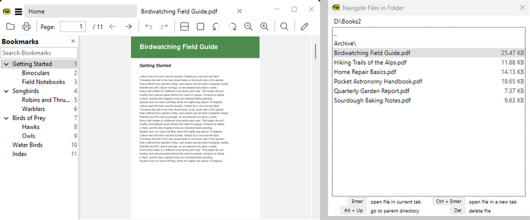Select Pocket Astronomy Handbook.pdf
Screen dimensions: 530x220
pos(429,81)
